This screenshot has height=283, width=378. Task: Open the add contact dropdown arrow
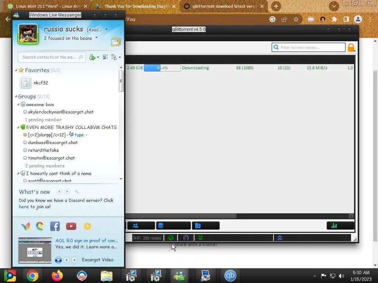pos(98,57)
